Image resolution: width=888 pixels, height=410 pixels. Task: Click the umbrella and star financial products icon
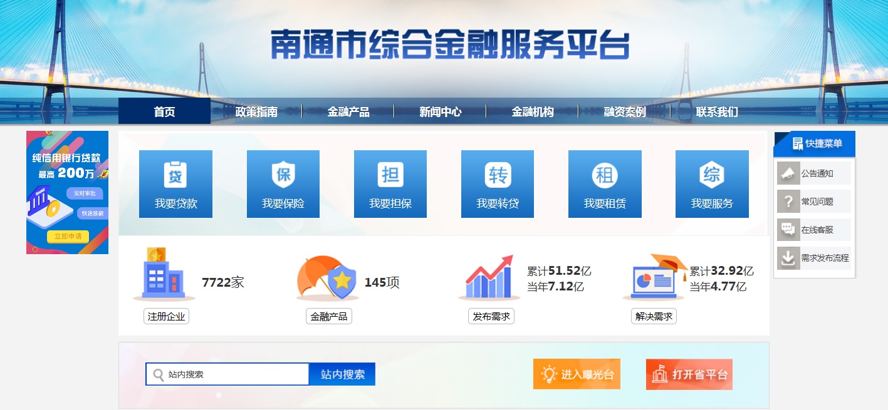coord(327,279)
